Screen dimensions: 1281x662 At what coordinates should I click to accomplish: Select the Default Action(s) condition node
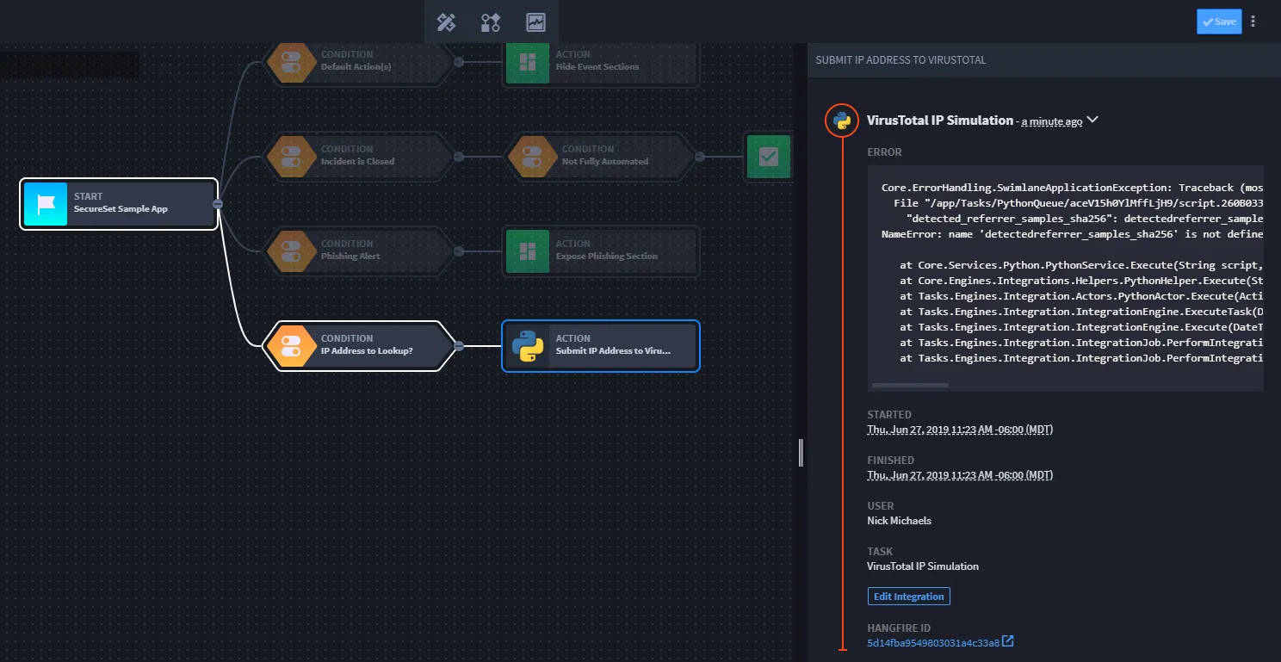pyautogui.click(x=358, y=61)
